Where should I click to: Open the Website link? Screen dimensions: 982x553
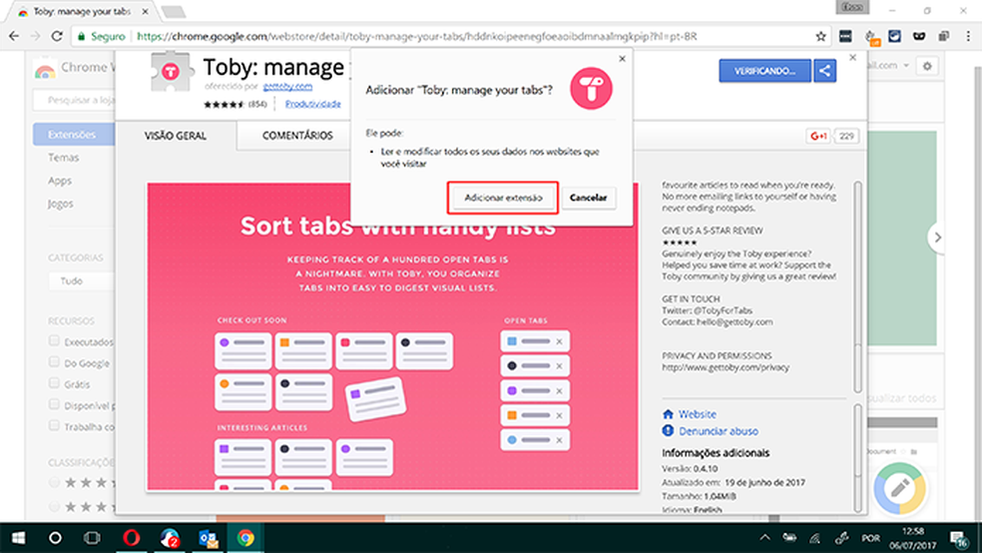698,414
